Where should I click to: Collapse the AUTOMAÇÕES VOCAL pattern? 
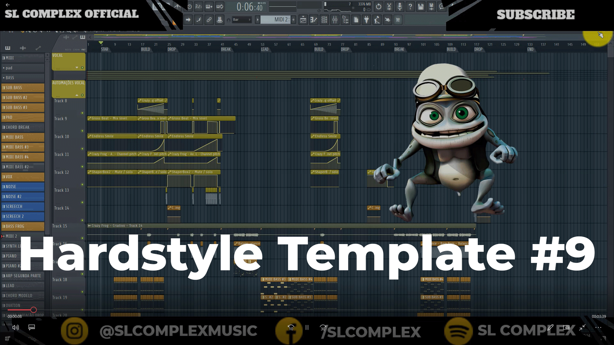tap(77, 95)
